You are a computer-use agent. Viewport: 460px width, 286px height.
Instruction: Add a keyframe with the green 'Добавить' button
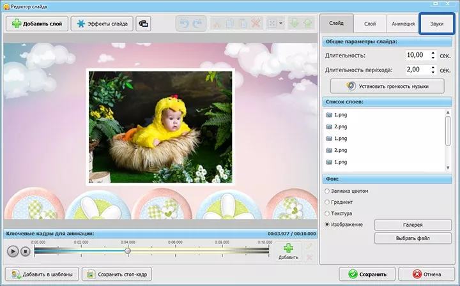pos(288,251)
